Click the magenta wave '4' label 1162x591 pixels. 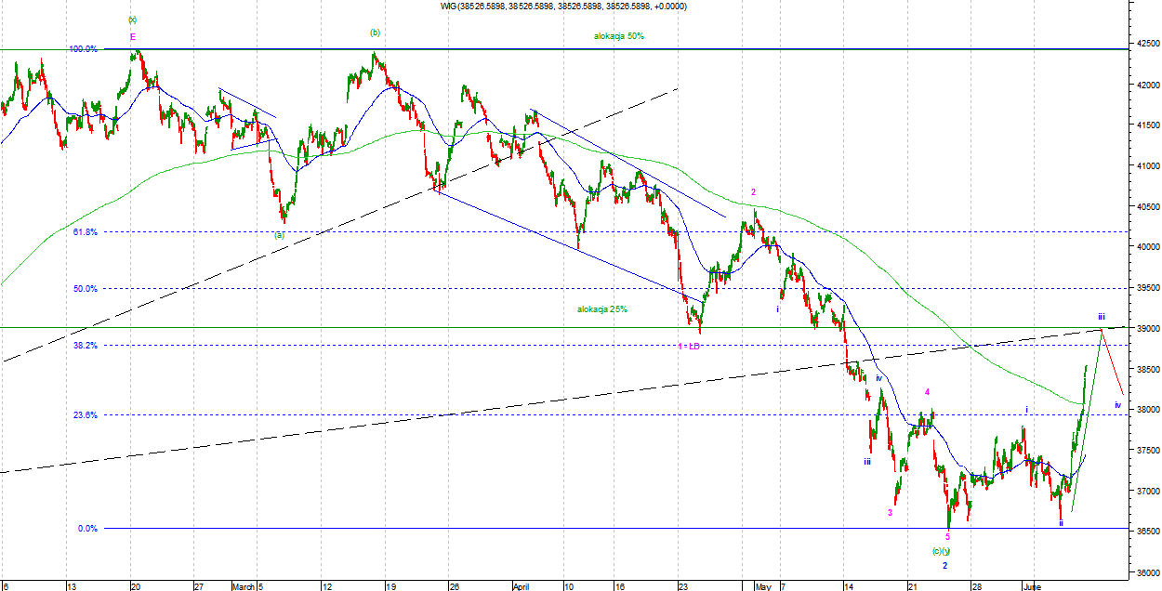[x=927, y=393]
